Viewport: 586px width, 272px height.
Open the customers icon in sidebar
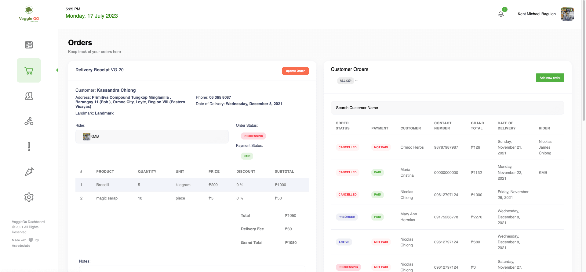29,96
